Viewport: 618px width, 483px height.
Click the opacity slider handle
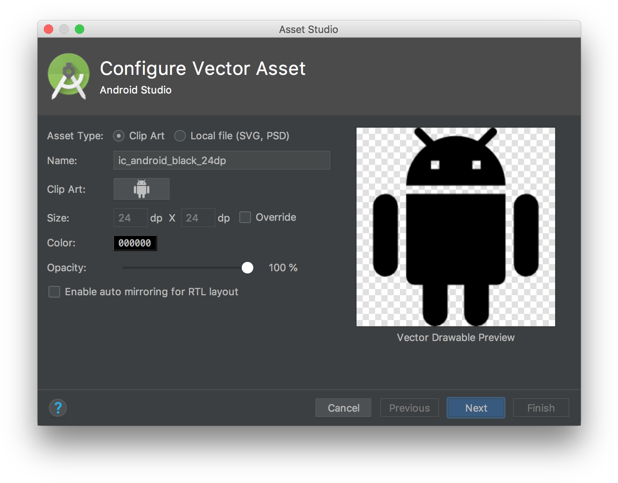(x=248, y=268)
